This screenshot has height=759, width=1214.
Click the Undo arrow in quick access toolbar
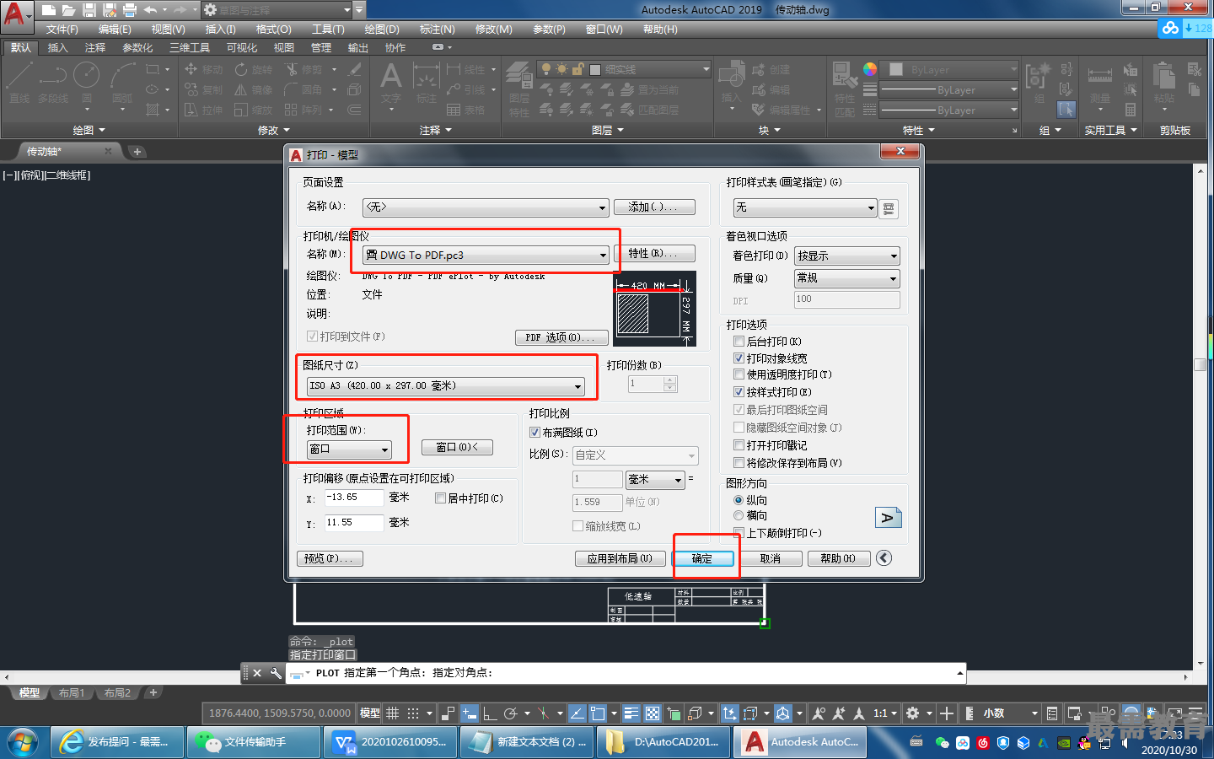[x=150, y=10]
